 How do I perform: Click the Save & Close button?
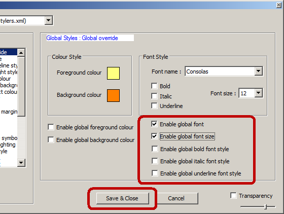coord(123,198)
